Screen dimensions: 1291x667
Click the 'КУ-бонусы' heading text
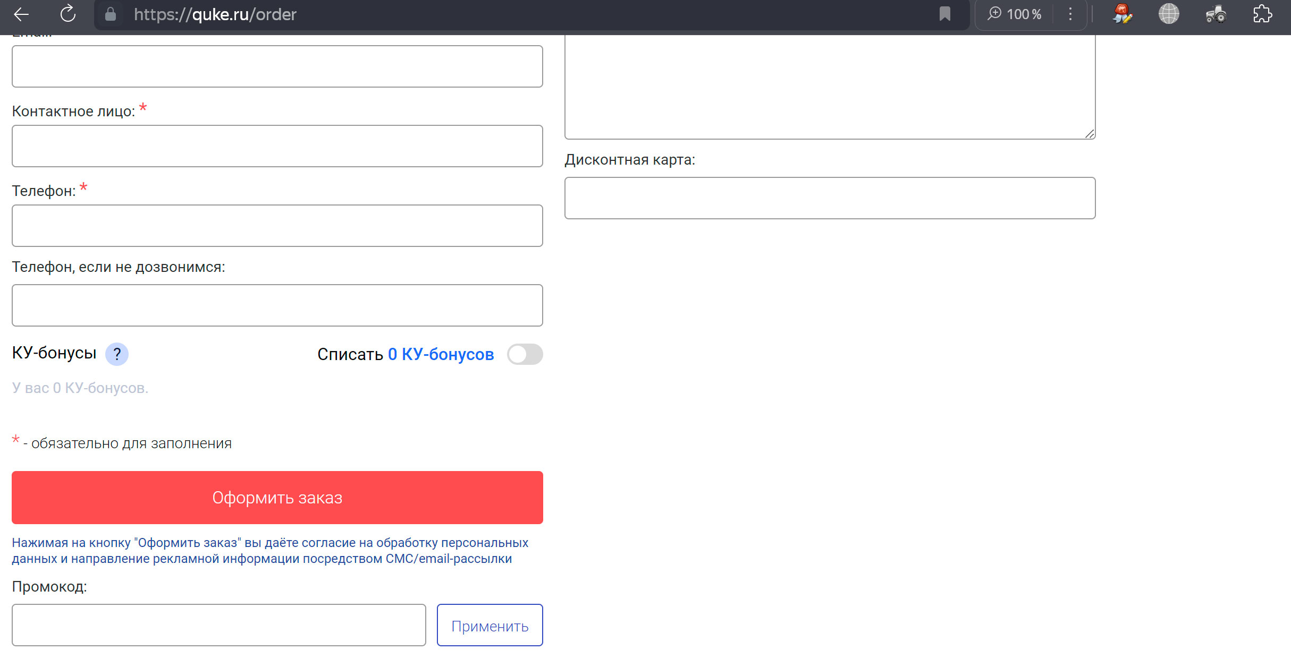tap(54, 353)
